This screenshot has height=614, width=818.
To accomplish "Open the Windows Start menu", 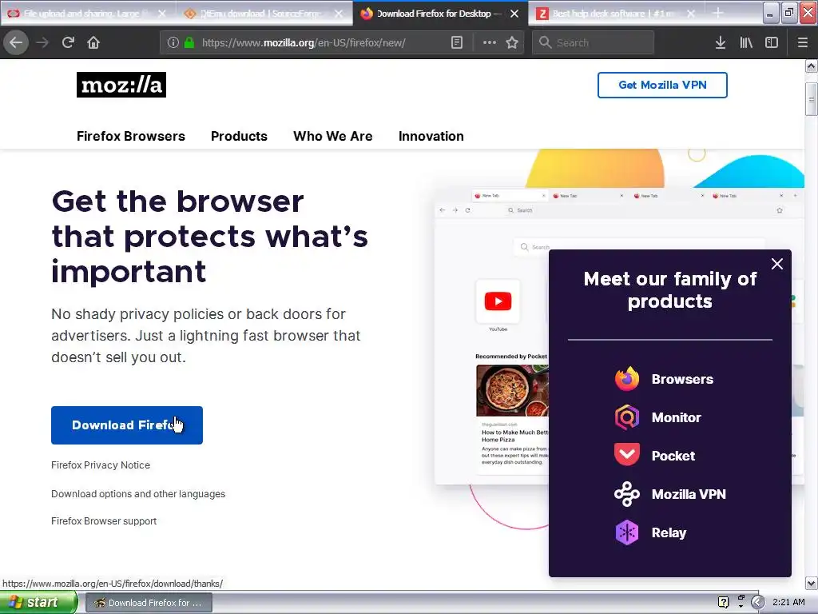I will [38, 603].
